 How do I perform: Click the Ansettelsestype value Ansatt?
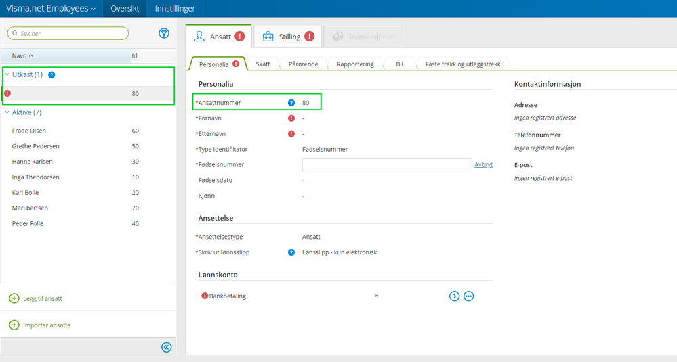[311, 237]
